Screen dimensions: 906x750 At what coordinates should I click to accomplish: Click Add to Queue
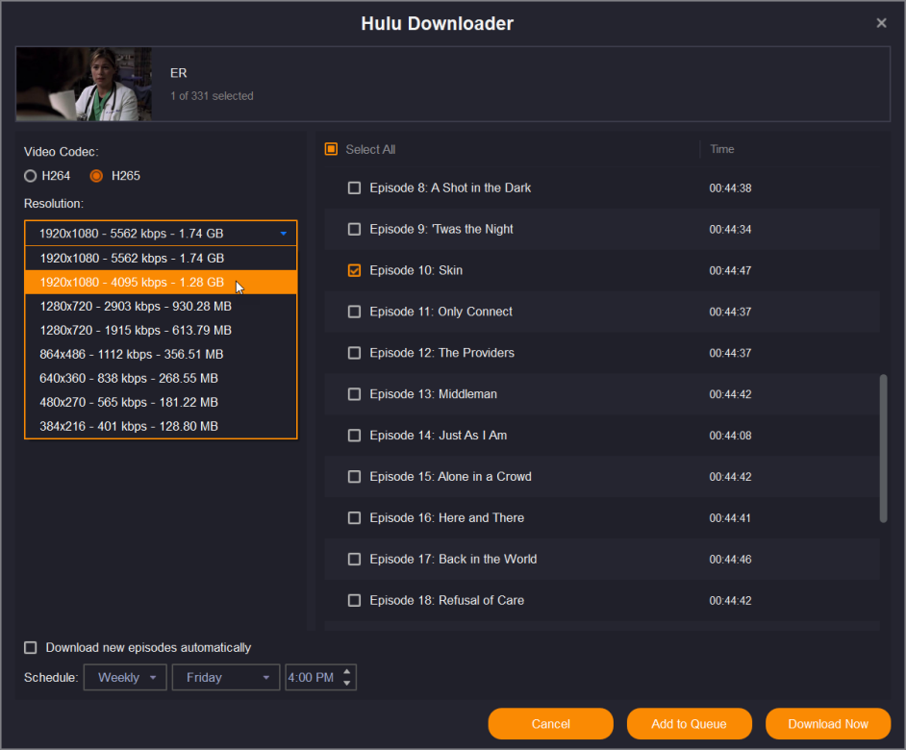click(689, 724)
